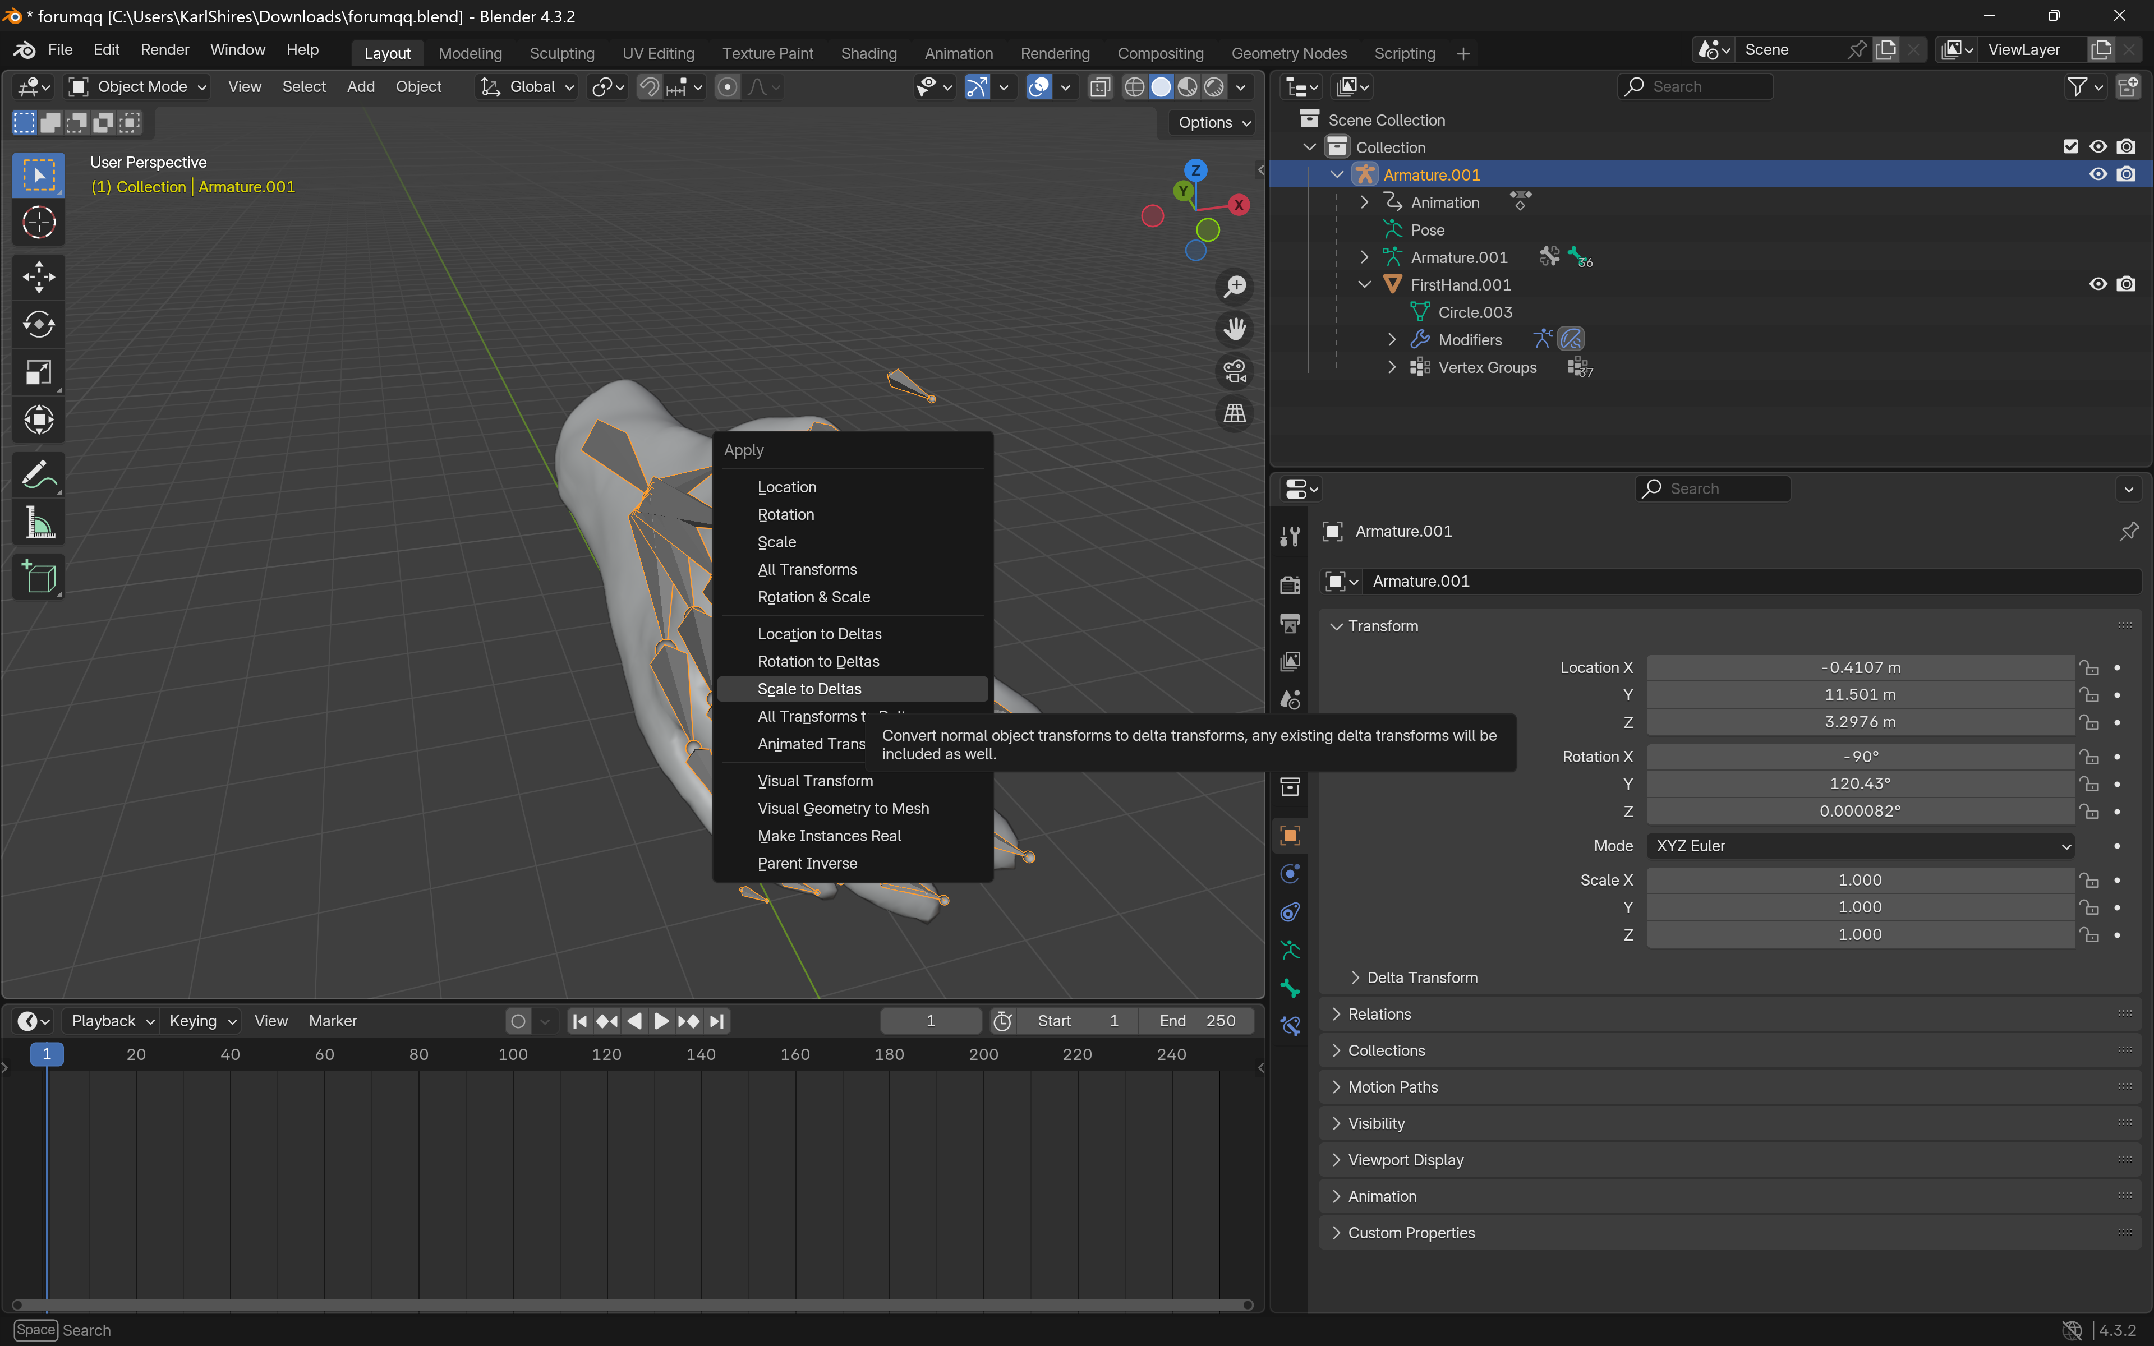Choose Scale to Deltas in Apply menu
Viewport: 2154px width, 1346px height.
click(852, 689)
